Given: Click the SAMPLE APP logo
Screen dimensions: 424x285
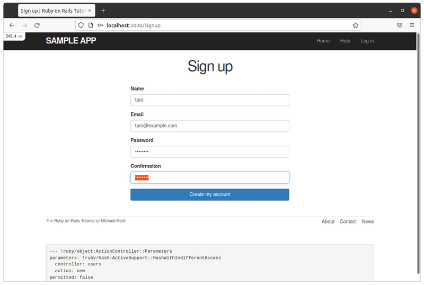Looking at the screenshot, I should coord(71,41).
